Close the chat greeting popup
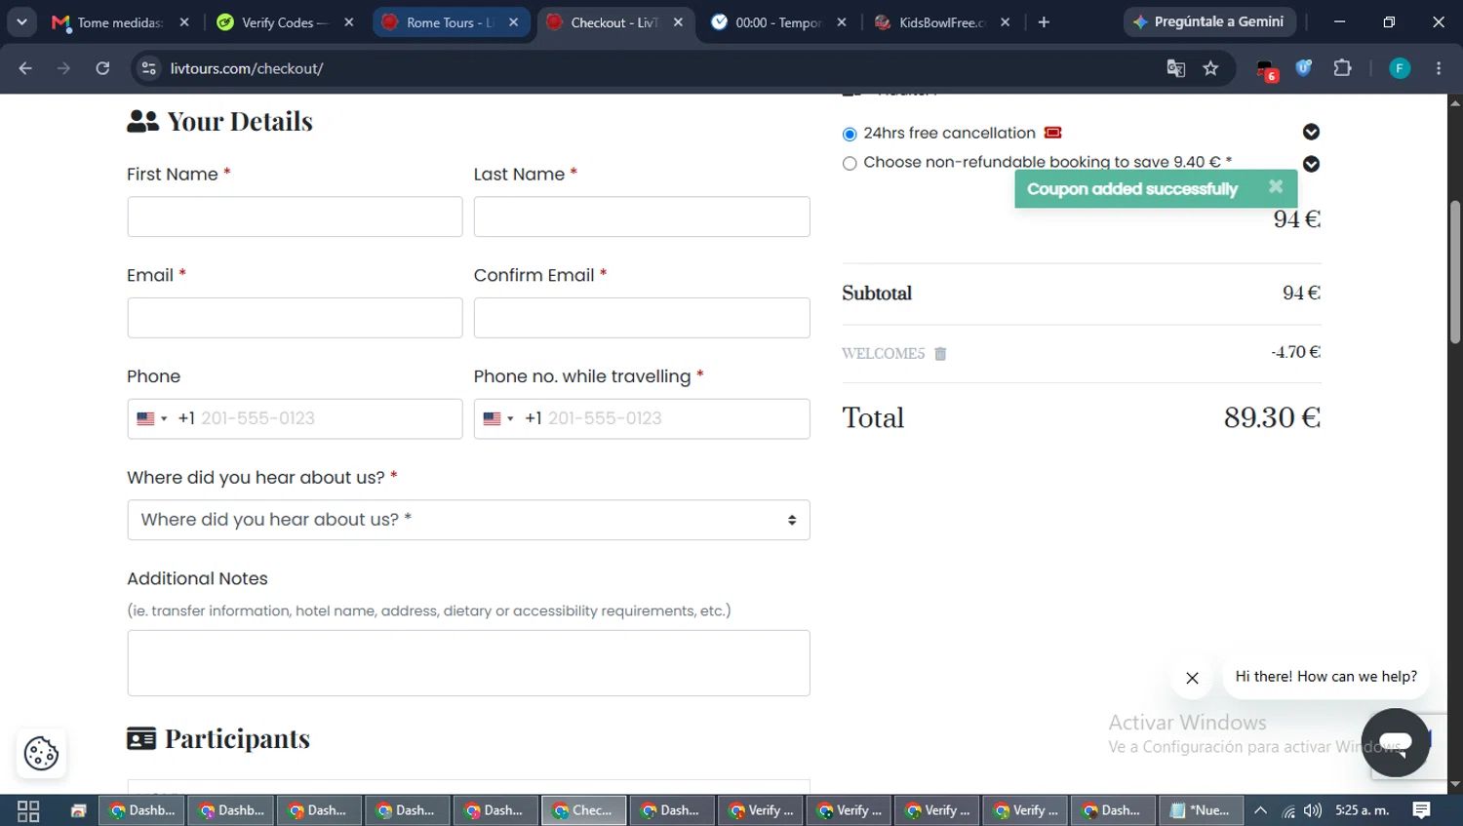This screenshot has height=826, width=1463. [1192, 678]
